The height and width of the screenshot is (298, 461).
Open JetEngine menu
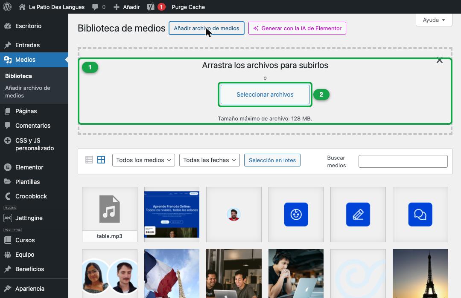point(34,218)
